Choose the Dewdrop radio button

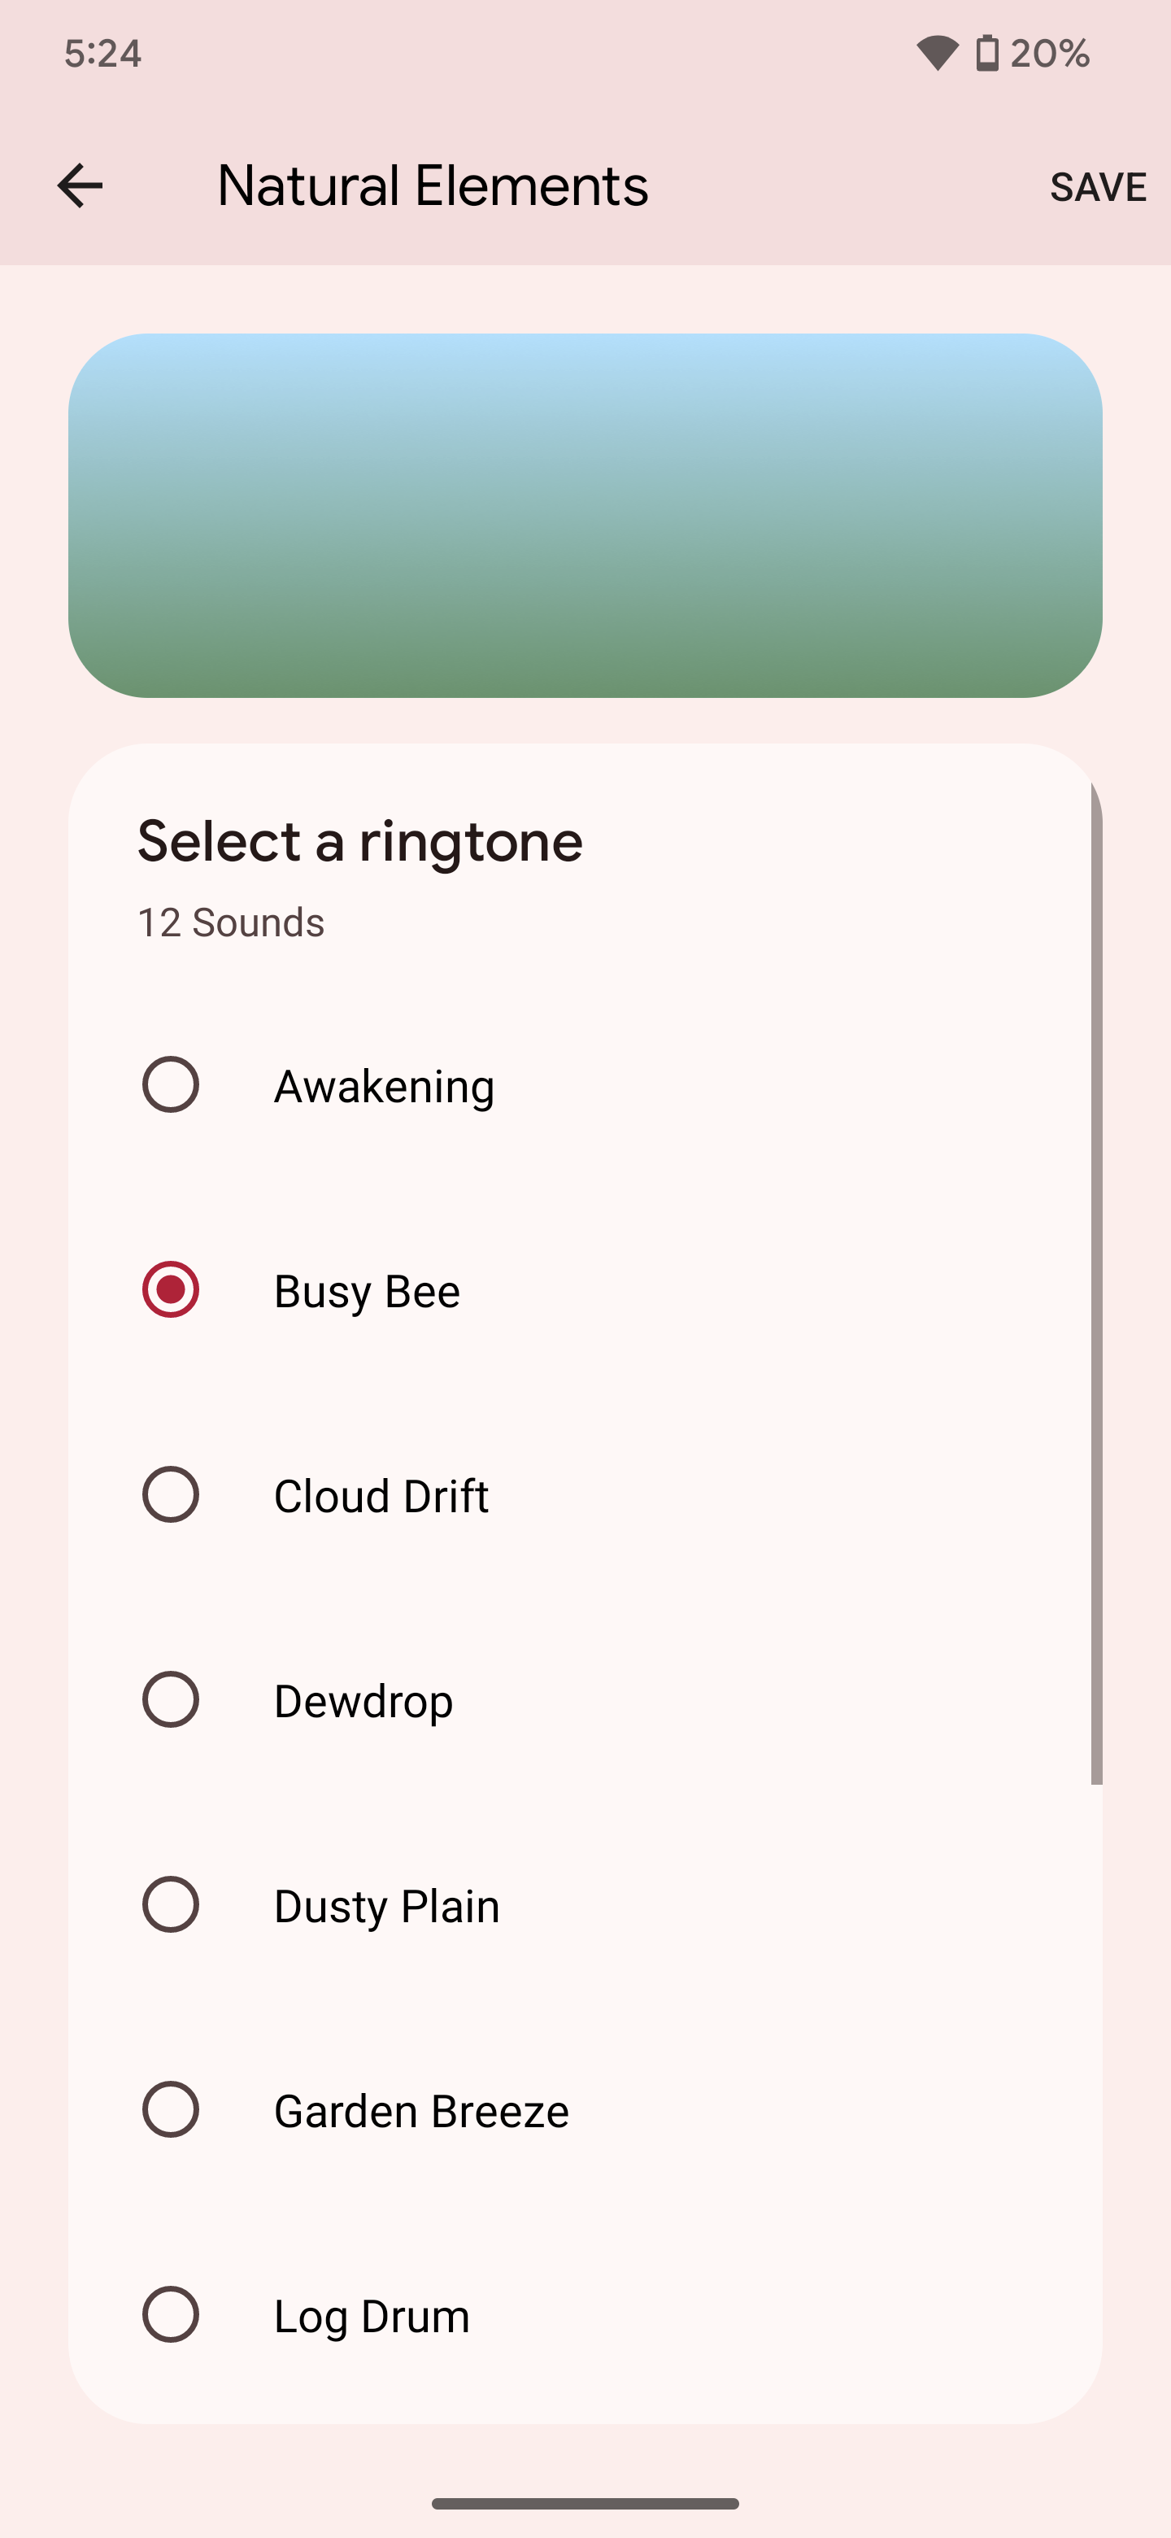(x=171, y=1699)
